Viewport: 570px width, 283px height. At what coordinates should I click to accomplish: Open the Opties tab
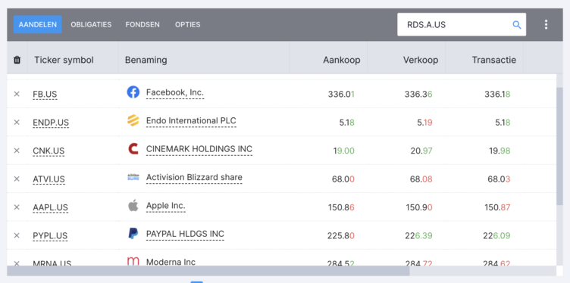tap(187, 25)
